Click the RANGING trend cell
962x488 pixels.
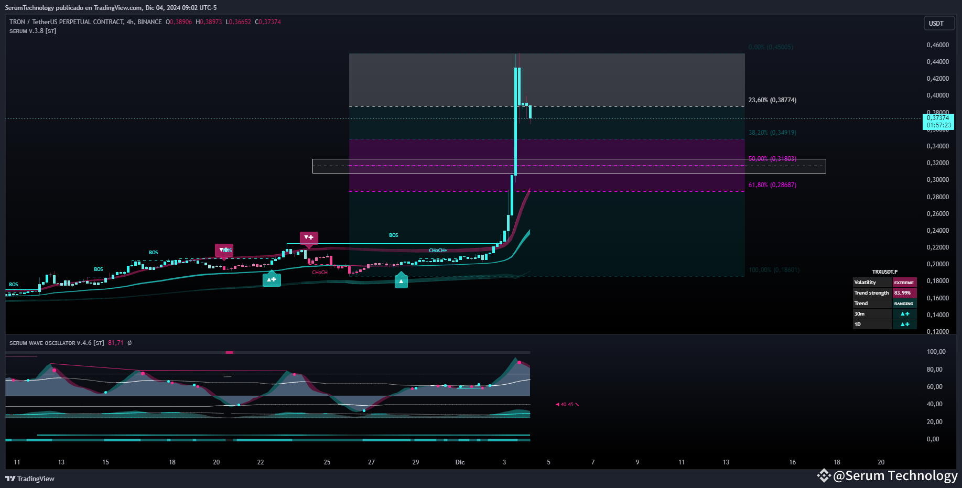[x=905, y=303]
